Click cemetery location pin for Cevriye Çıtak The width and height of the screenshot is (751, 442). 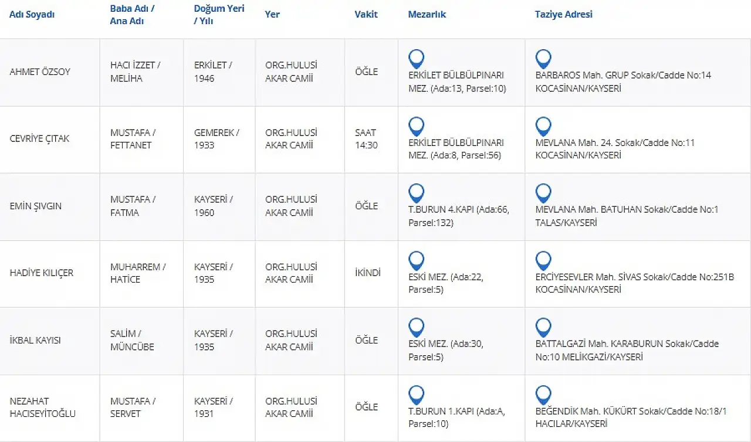[416, 126]
